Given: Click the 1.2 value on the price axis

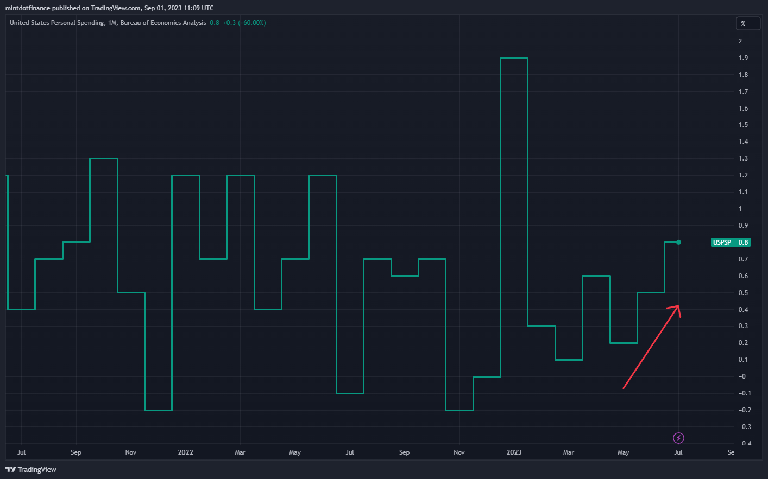Looking at the screenshot, I should [743, 175].
